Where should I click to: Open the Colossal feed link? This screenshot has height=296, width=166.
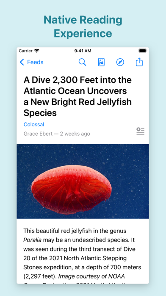click(x=34, y=125)
